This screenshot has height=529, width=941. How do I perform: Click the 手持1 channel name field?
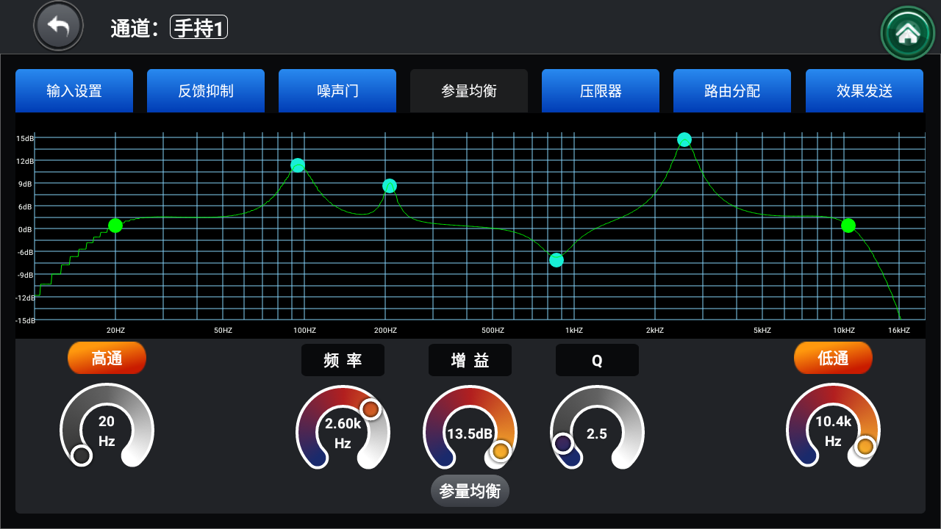point(198,28)
